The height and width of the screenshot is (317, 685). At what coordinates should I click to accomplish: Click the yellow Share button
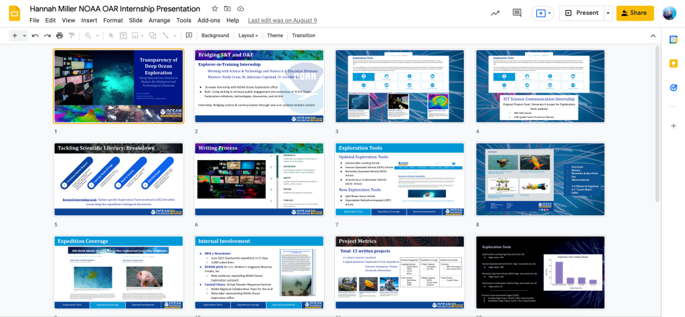[635, 13]
